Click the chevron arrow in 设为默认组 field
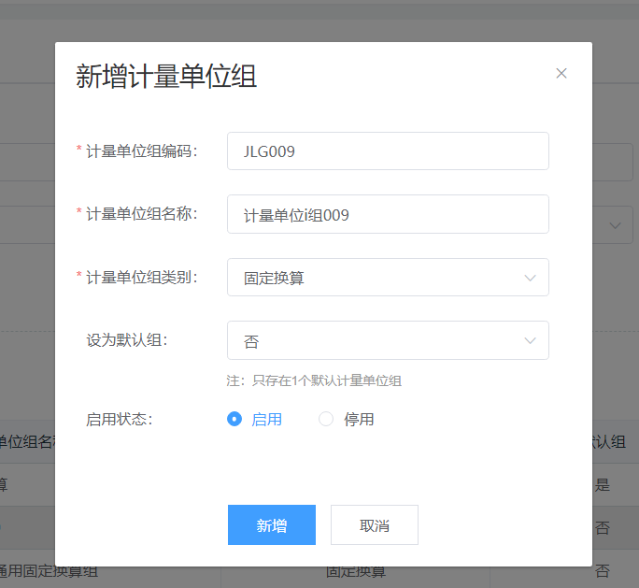Screen dimensions: 639x588 531,341
